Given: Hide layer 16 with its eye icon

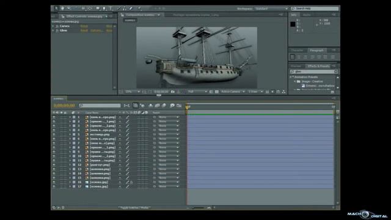Looking at the screenshot, I should [x=54, y=182].
